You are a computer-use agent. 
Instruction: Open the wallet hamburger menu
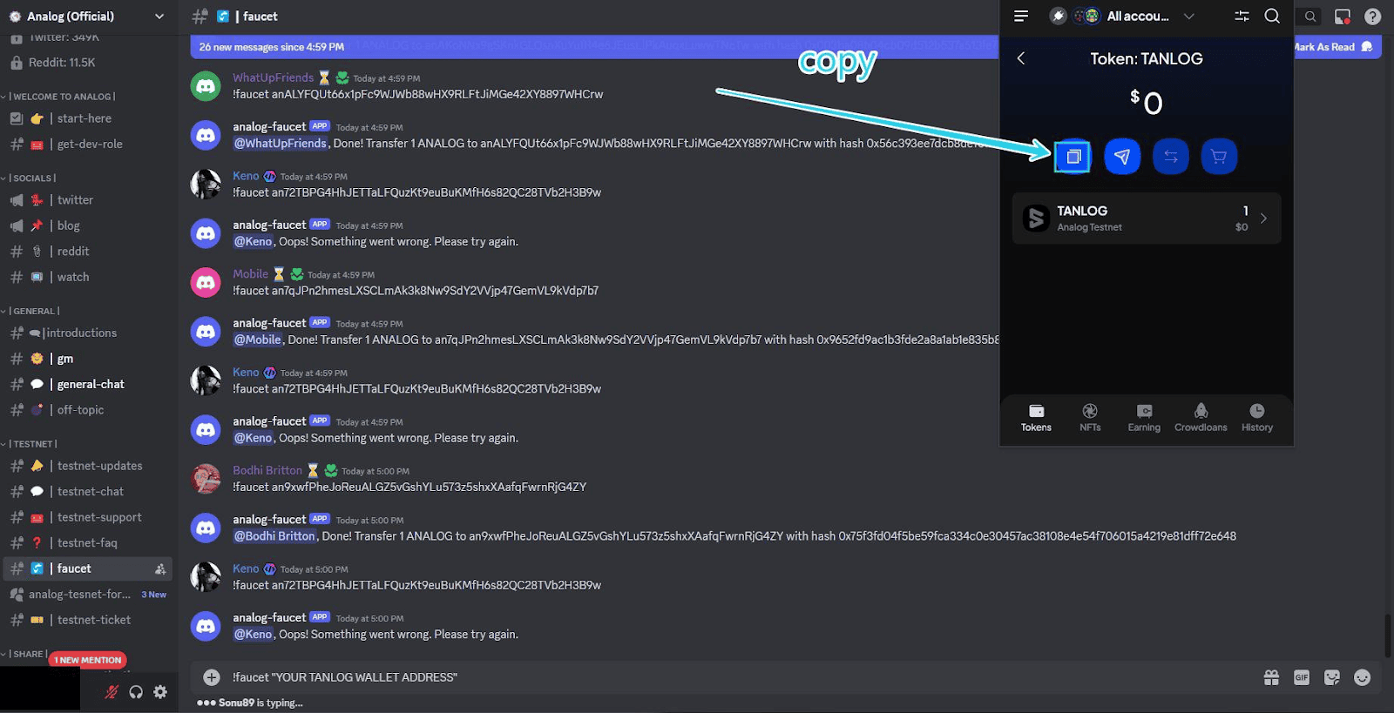pyautogui.click(x=1021, y=16)
